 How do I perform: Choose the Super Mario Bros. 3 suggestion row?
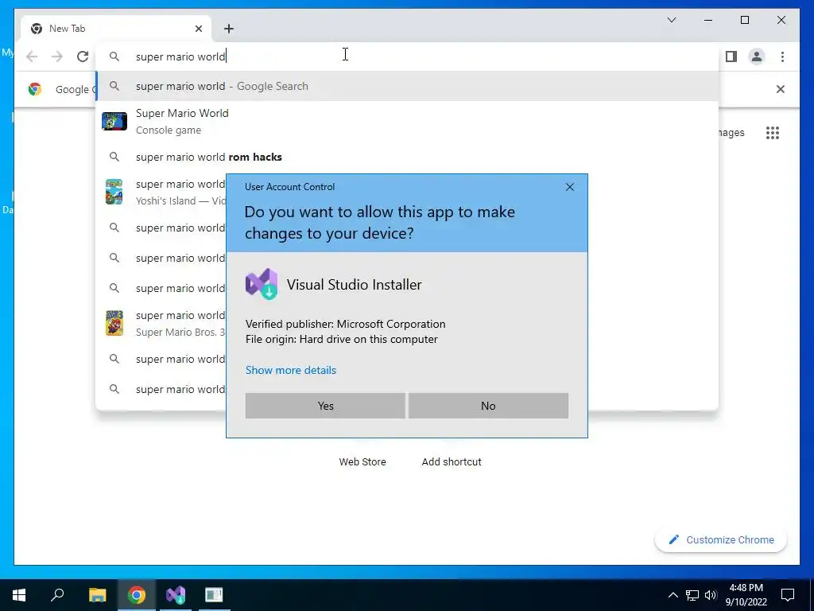(161, 324)
